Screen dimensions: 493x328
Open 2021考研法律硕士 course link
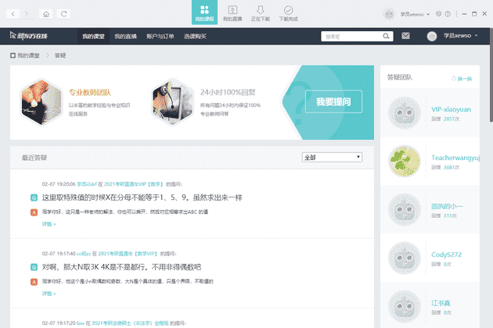pyautogui.click(x=130, y=323)
